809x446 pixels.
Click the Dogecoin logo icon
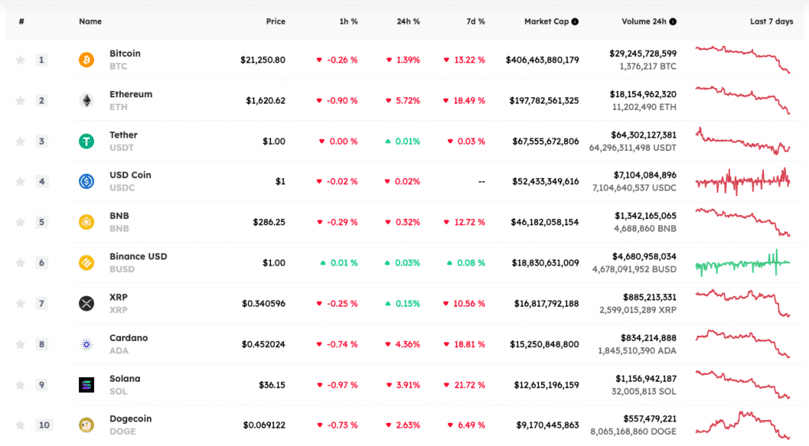pyautogui.click(x=86, y=425)
